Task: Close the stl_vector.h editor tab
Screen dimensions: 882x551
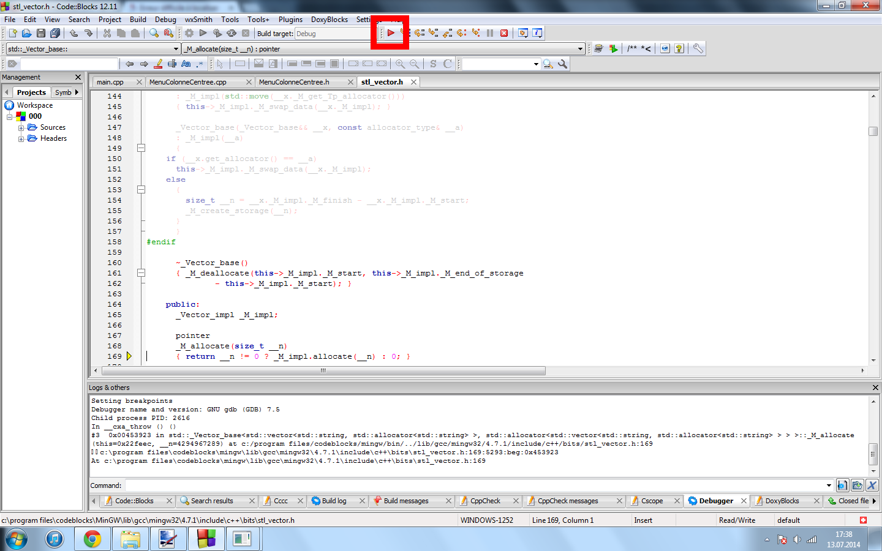Action: point(413,82)
